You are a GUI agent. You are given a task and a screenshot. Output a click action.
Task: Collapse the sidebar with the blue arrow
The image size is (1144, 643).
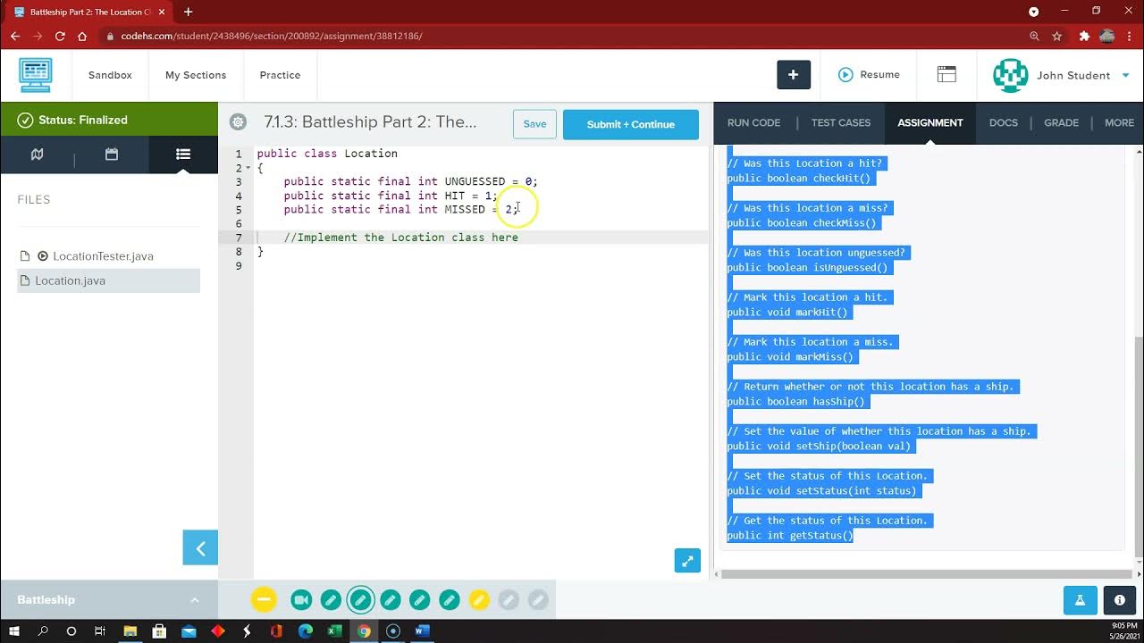pos(200,548)
